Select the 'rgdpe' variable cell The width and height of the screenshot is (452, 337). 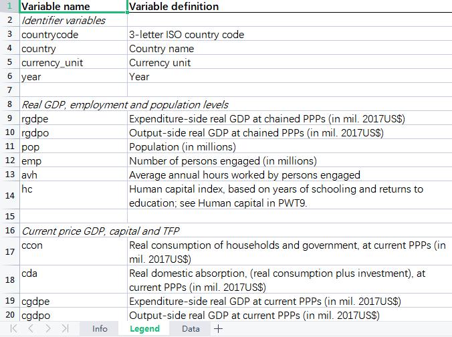(x=73, y=119)
